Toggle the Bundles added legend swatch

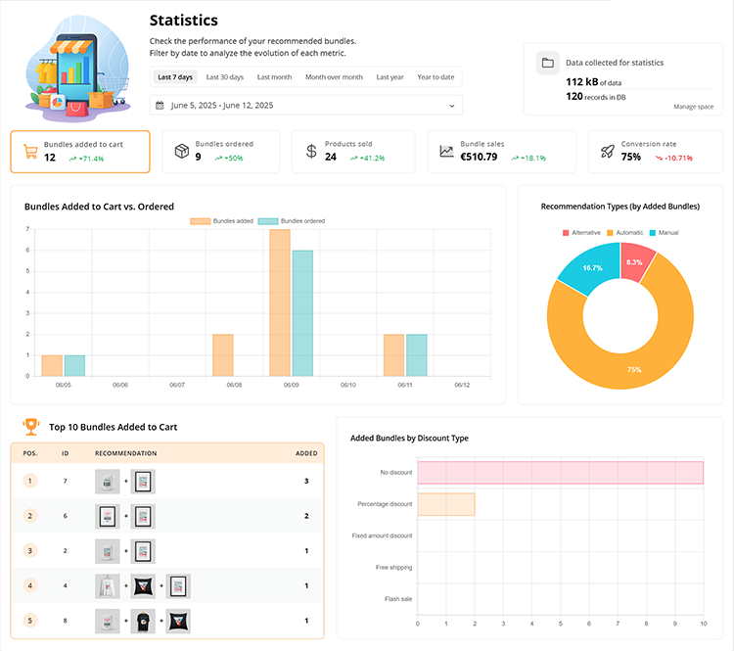pos(200,221)
